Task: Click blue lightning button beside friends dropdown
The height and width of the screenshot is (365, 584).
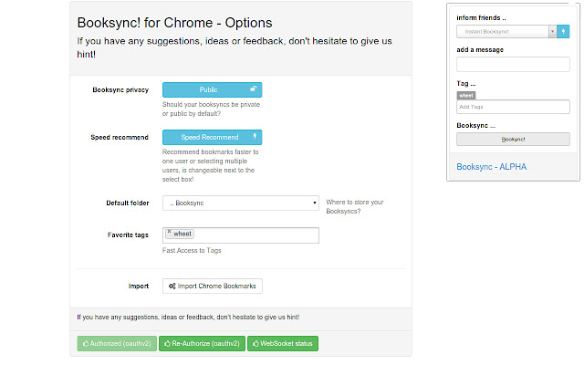Action: 563,32
